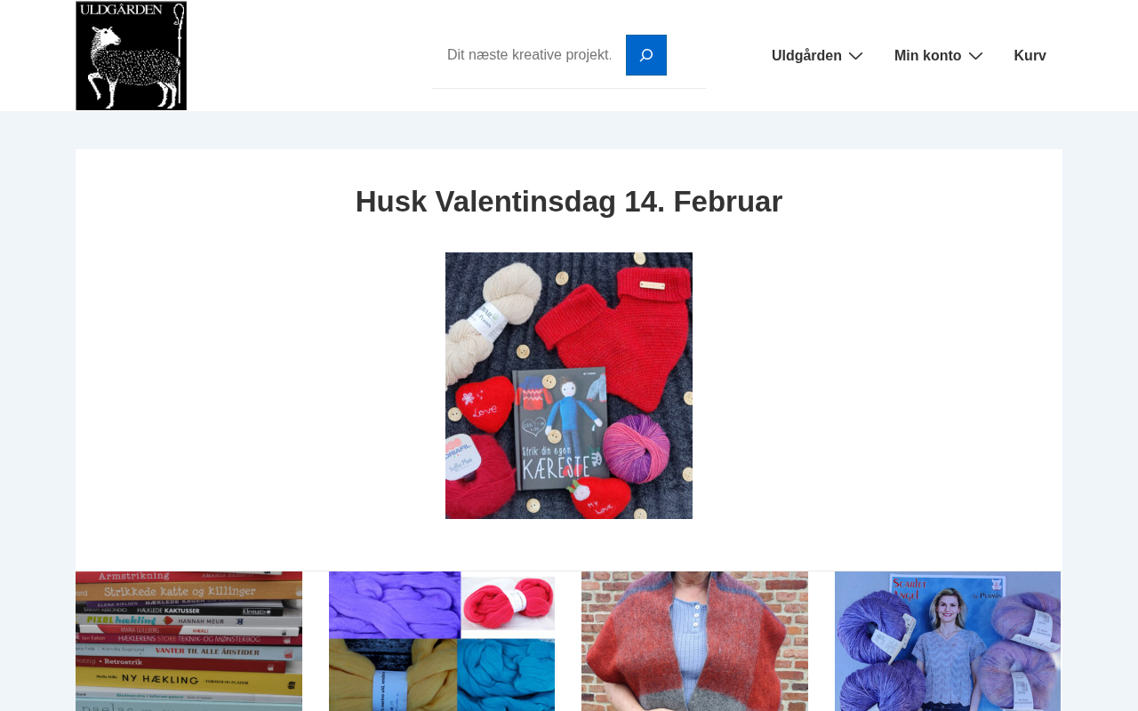Open the Scarlet Angel purple yarn thumbnail

coord(948,641)
